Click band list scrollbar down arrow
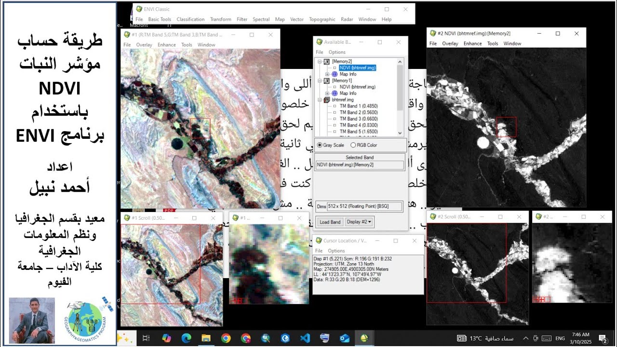Screen dimensions: 617x347 point(400,133)
